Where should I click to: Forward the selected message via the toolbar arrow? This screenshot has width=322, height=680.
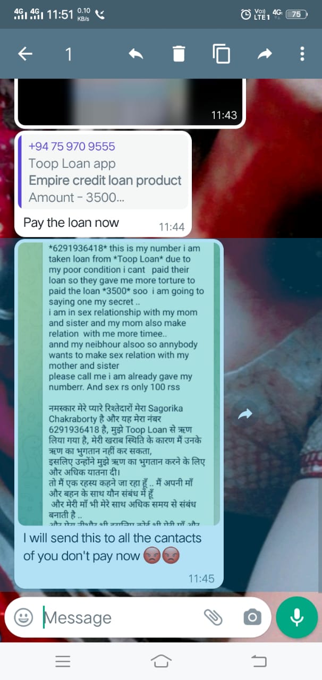[265, 54]
